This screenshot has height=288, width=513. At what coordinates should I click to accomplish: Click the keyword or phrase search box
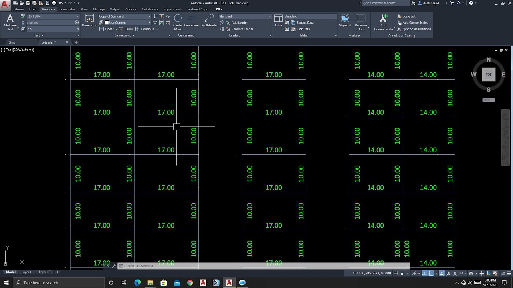pos(386,3)
